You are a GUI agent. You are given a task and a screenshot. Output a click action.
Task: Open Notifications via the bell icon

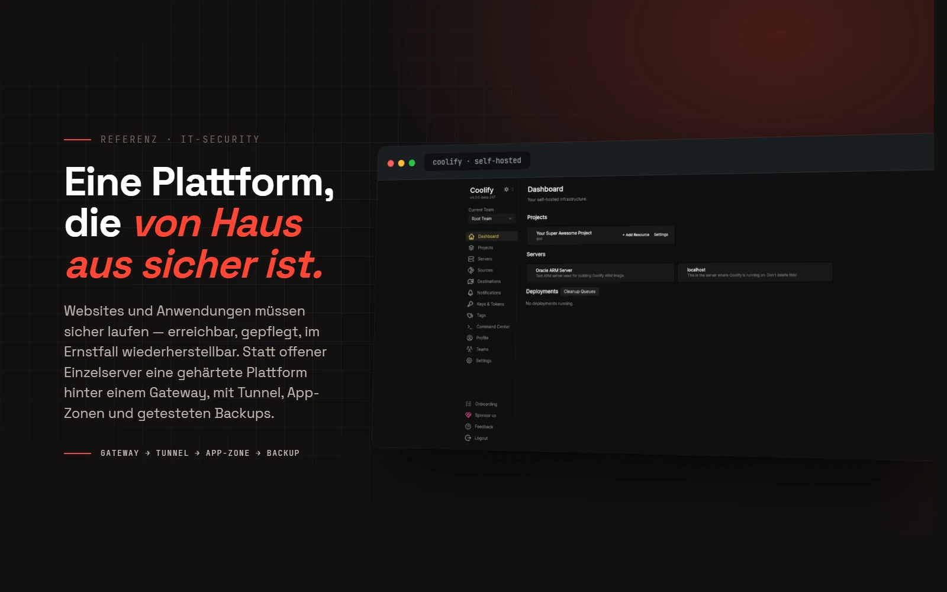[x=471, y=293]
